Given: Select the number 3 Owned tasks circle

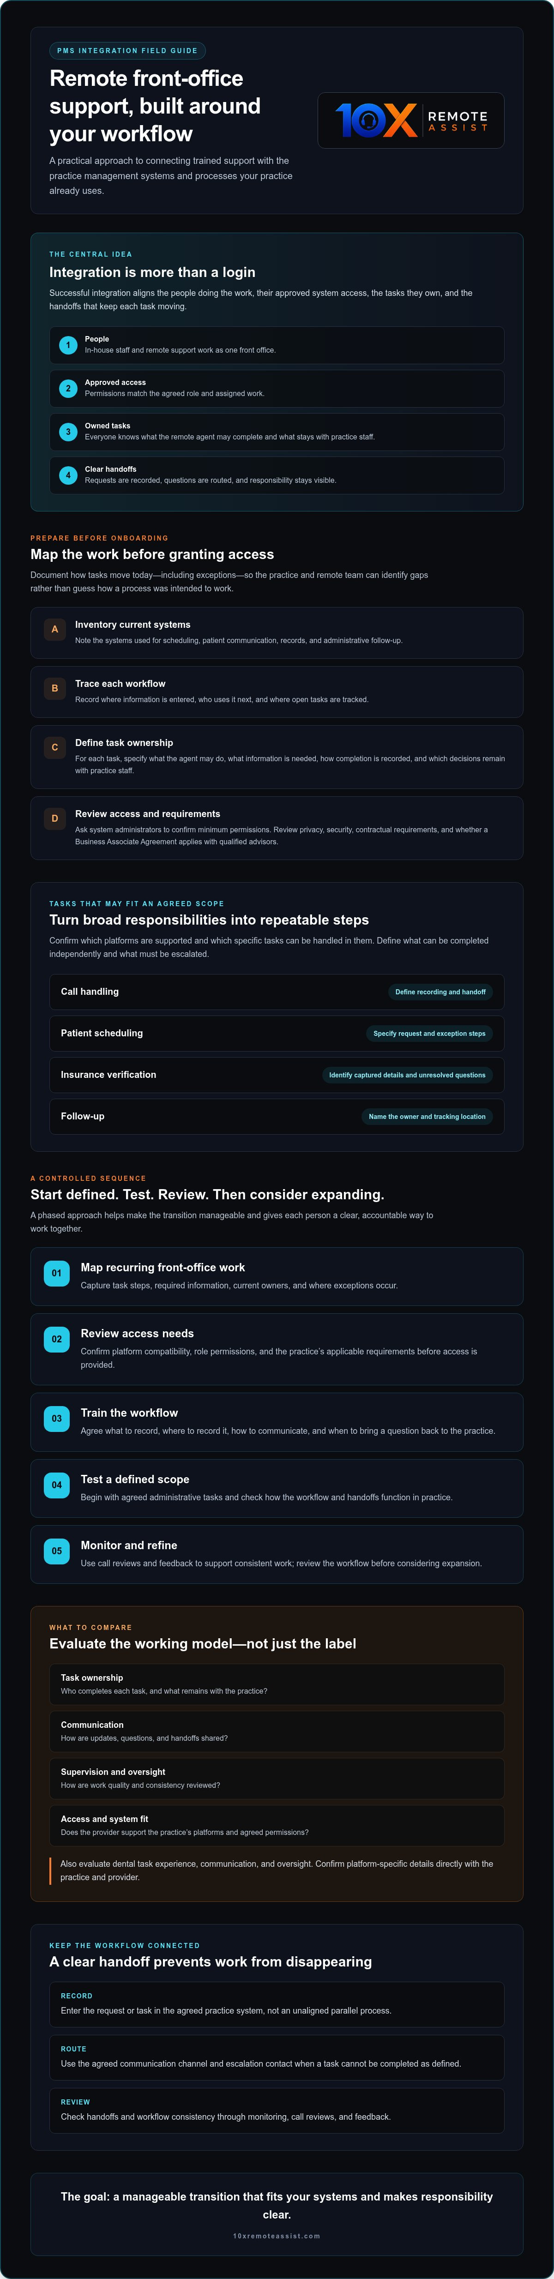Looking at the screenshot, I should coord(68,432).
